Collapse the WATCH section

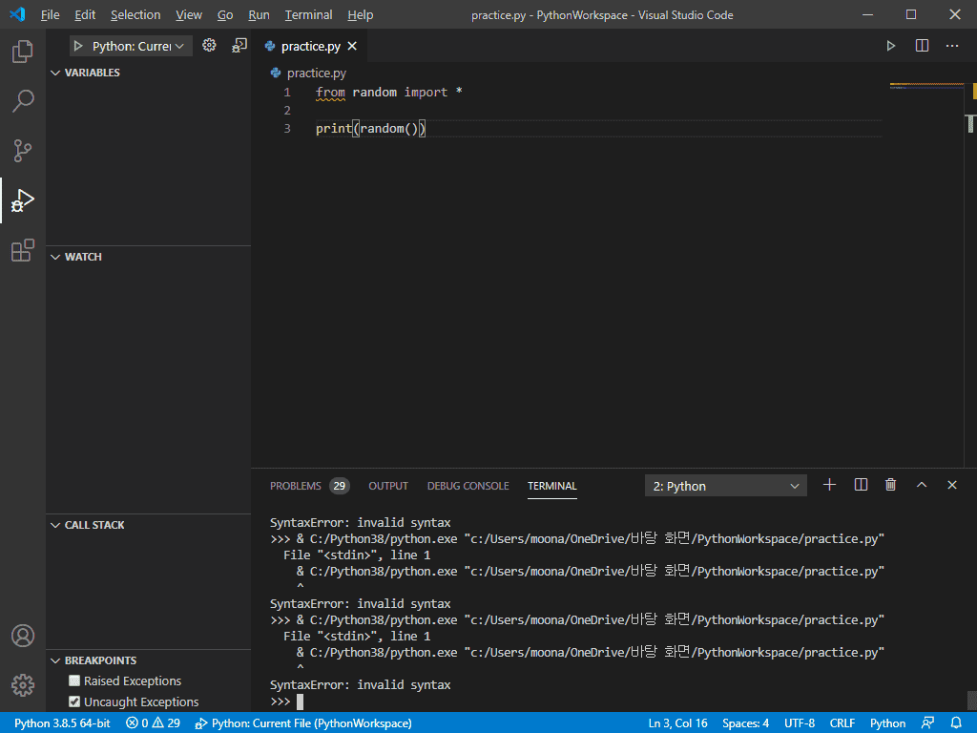82,257
